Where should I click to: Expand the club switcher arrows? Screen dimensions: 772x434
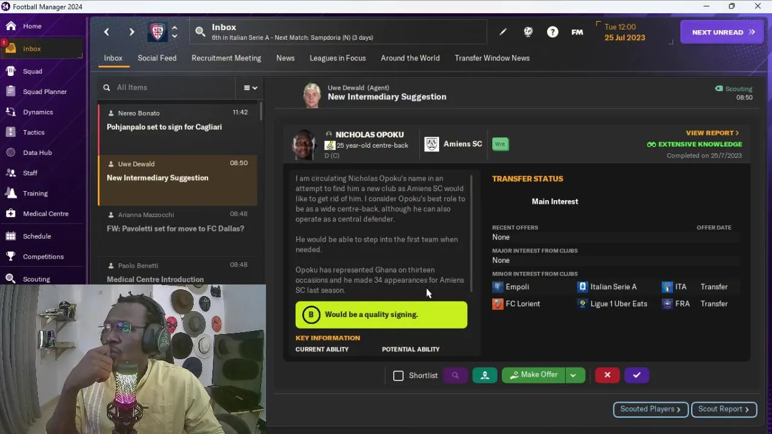tap(174, 32)
